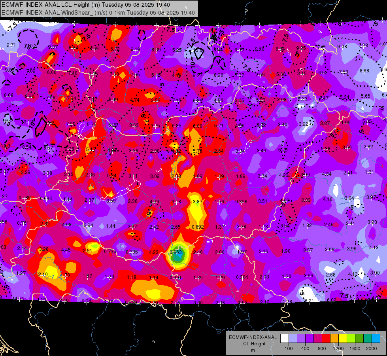
Task: Click the dark green legend swatch
Action: coord(359,339)
